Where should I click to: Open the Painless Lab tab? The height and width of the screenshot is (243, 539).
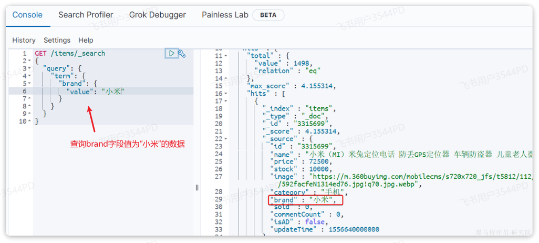tap(225, 15)
